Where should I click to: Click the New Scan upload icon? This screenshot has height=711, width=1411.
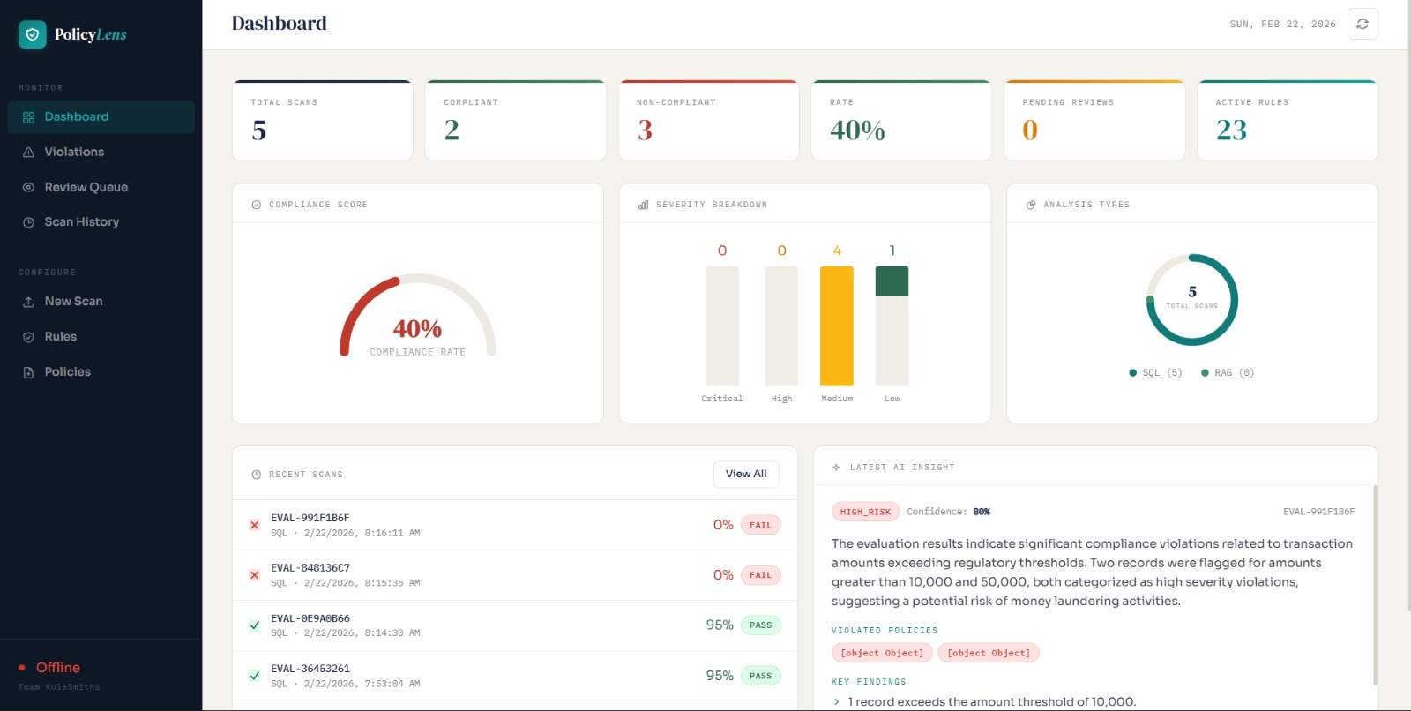[28, 302]
